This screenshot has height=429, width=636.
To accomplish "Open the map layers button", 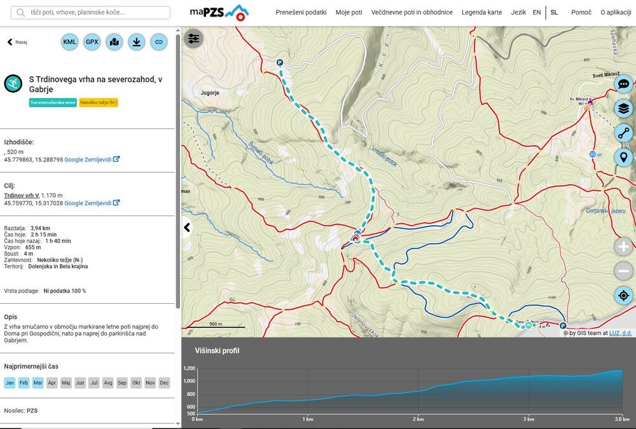I will point(623,109).
